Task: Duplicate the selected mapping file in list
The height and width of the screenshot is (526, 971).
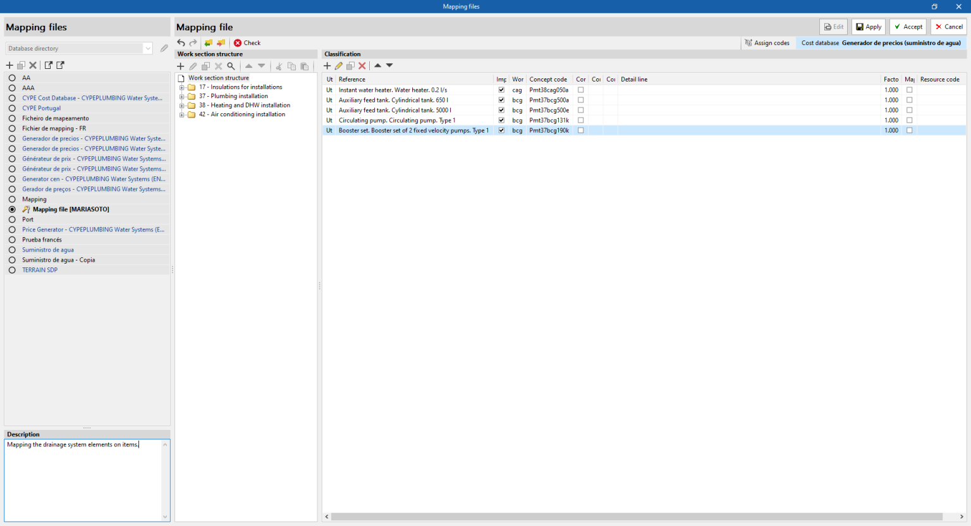Action: coord(21,65)
